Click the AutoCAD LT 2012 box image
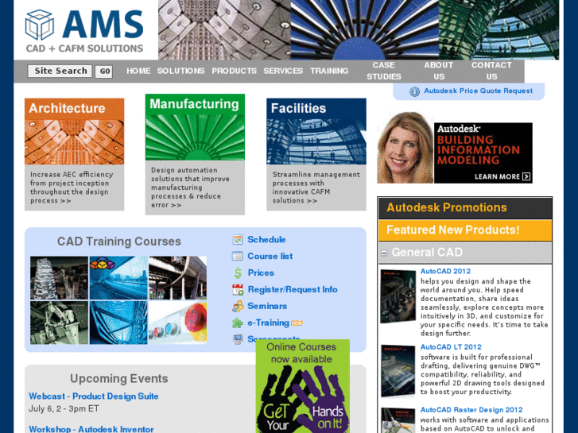Viewport: 578px width, 433px height. point(398,371)
